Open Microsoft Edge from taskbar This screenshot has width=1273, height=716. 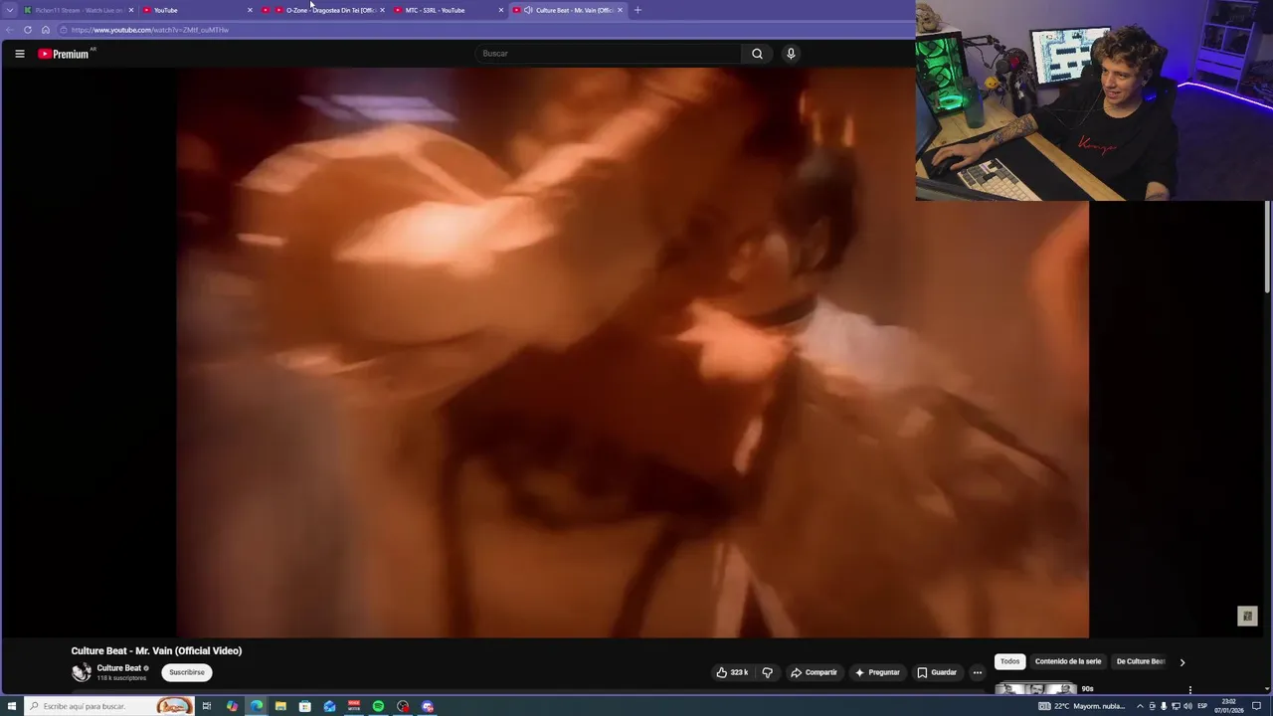tap(257, 706)
